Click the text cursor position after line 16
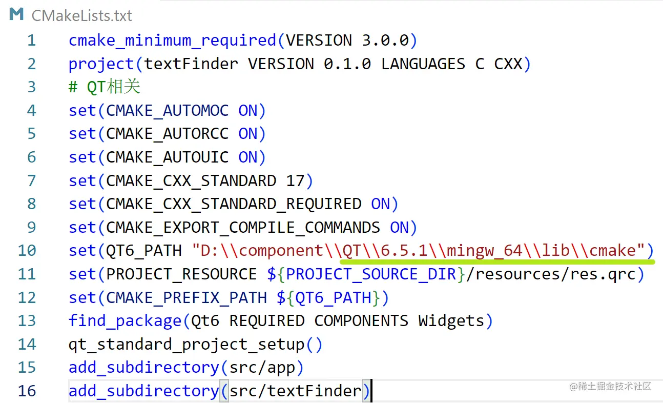Image resolution: width=663 pixels, height=403 pixels. tap(372, 391)
